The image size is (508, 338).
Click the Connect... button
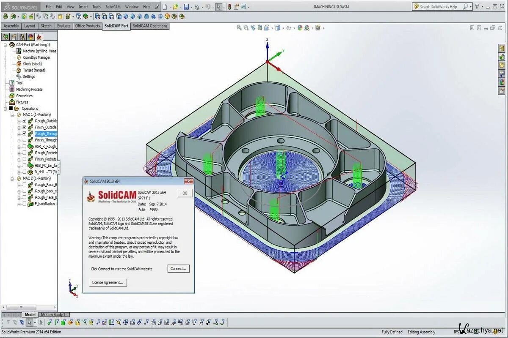[x=178, y=269]
